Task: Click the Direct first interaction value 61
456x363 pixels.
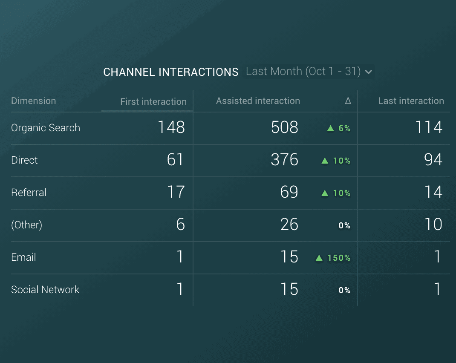Action: [175, 160]
